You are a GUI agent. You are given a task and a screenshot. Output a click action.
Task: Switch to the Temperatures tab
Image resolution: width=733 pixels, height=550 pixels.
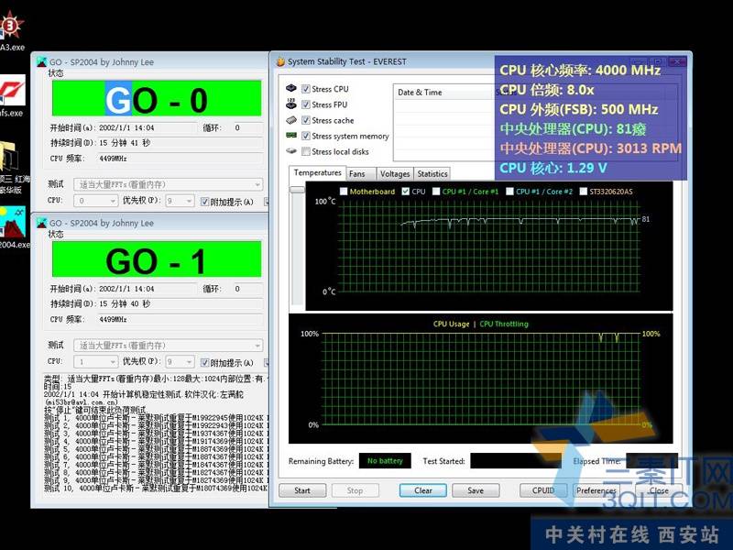(317, 172)
